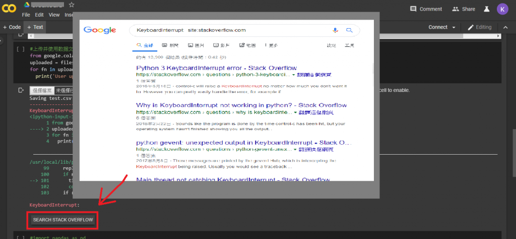The width and height of the screenshot is (516, 239).
Task: Open the File menu
Action: [x=26, y=15]
